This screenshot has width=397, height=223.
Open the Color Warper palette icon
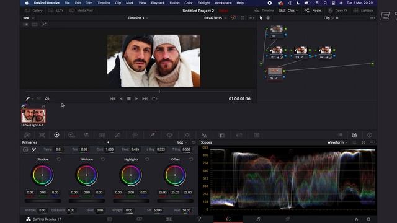135,135
